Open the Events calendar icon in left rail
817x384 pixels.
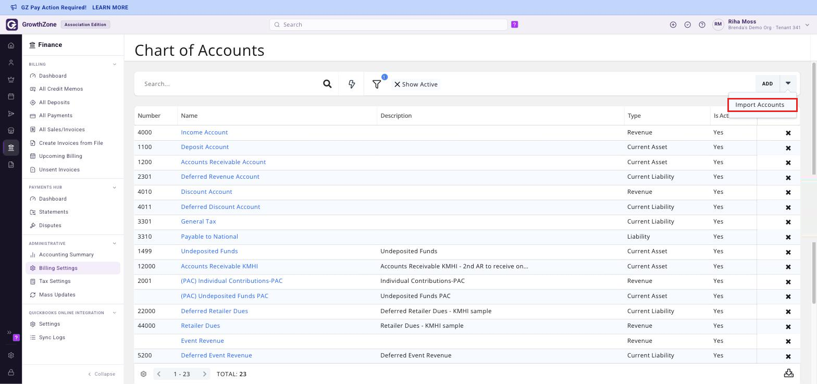pyautogui.click(x=11, y=96)
